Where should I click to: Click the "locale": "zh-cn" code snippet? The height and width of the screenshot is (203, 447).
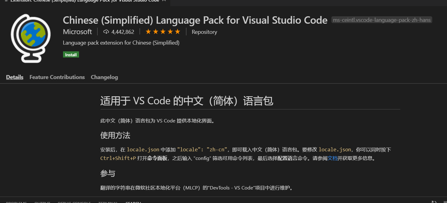coord(202,150)
